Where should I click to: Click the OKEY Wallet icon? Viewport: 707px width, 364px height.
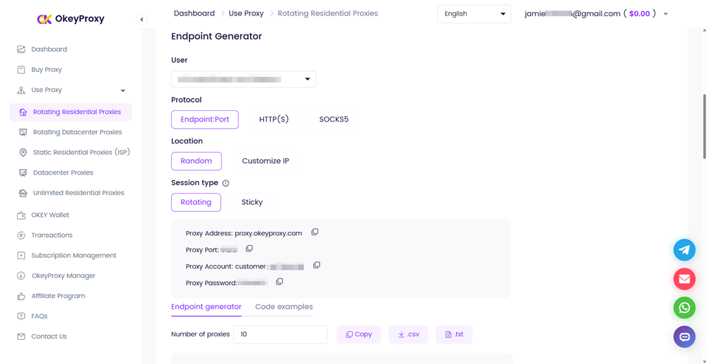pos(21,215)
